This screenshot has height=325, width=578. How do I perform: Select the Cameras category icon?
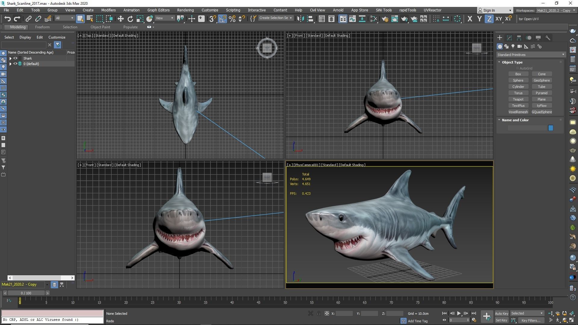(520, 47)
